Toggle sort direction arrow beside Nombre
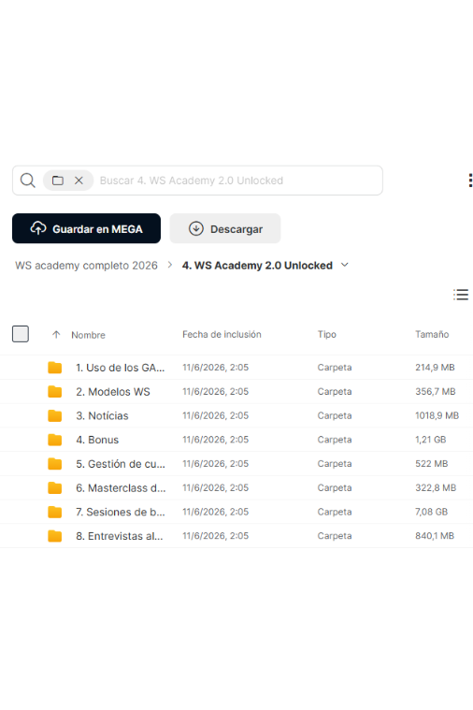The image size is (473, 710). click(56, 335)
